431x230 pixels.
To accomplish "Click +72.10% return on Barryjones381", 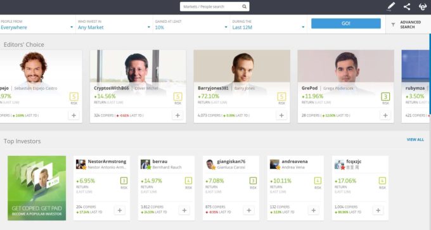I will [209, 96].
